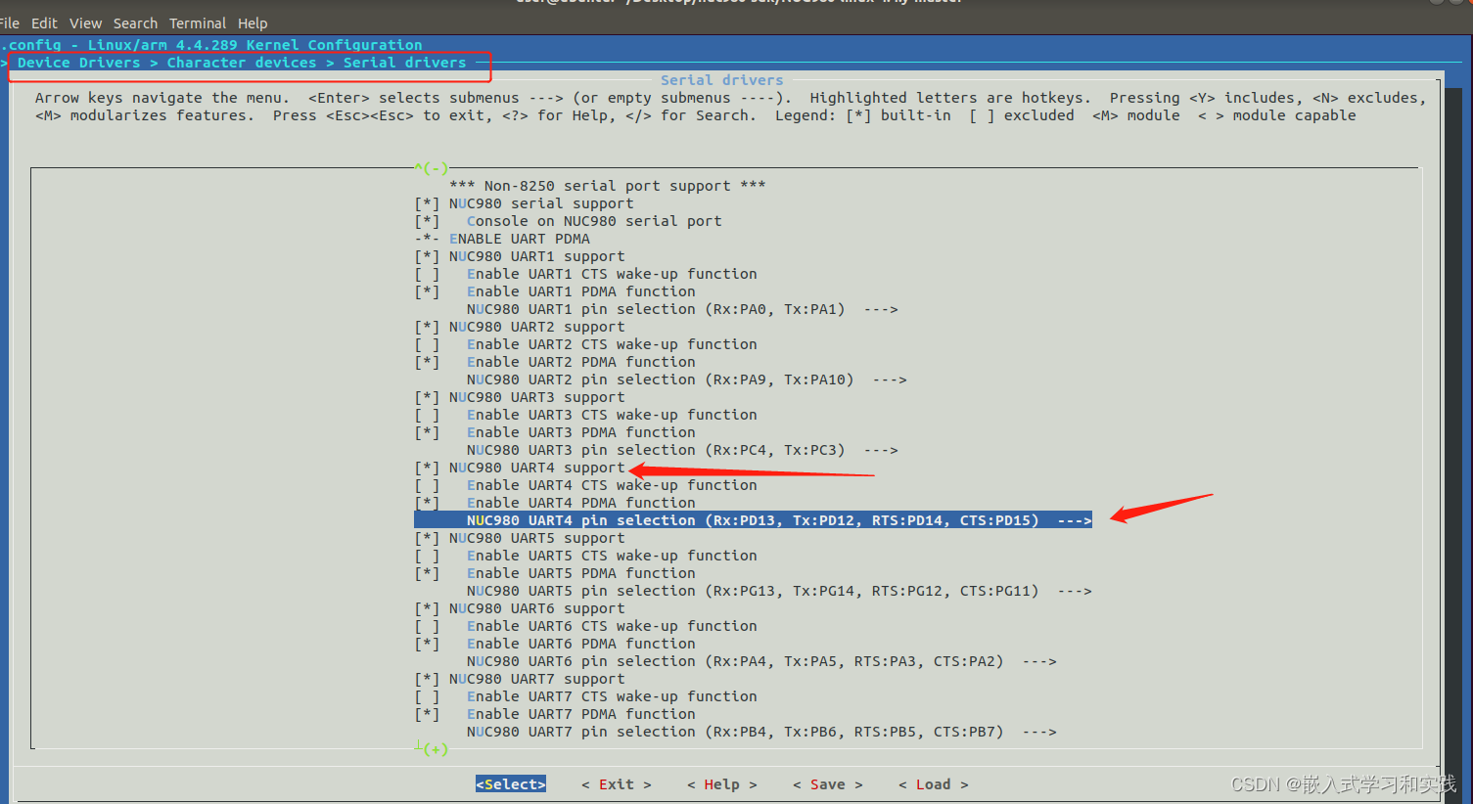Enable UART1 CTS wake-up function

pos(427,274)
